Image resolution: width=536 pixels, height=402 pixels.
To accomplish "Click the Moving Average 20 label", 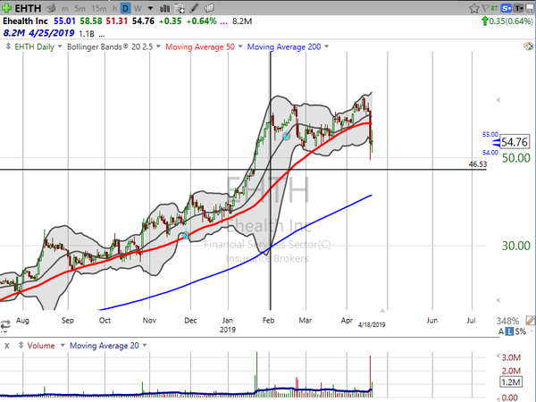I will (105, 346).
